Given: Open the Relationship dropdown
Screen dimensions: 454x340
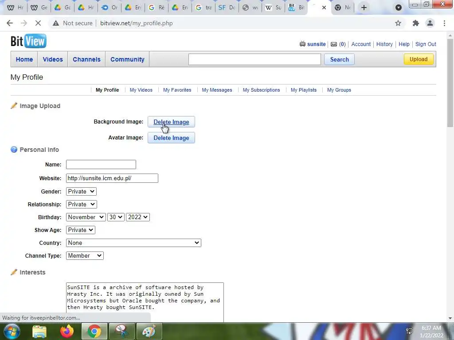Looking at the screenshot, I should coord(82,204).
